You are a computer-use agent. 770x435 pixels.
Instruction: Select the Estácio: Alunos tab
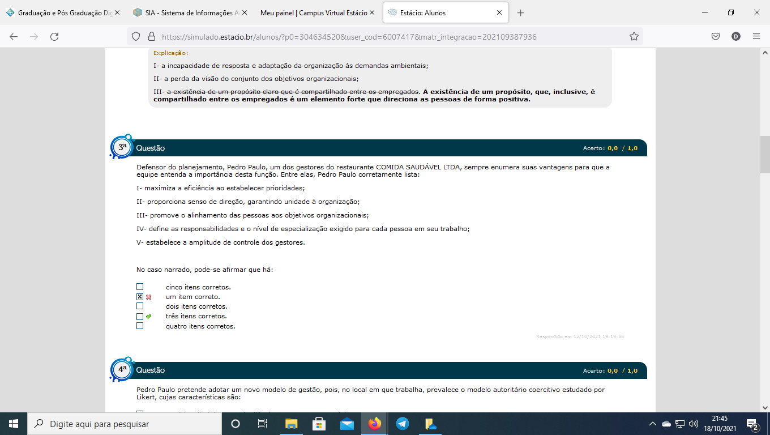click(x=445, y=12)
